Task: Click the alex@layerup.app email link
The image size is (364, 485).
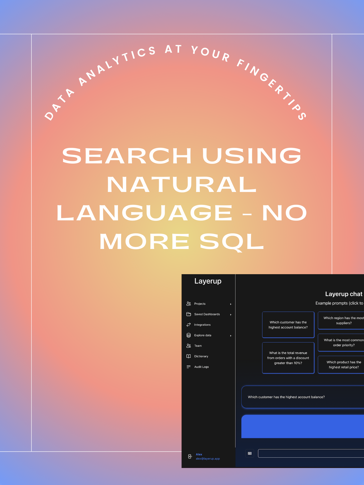Action: pos(208,459)
